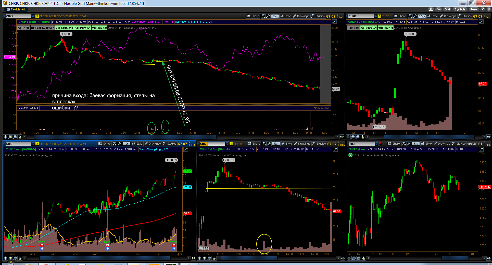Click the detach window icon at top right
492x265 pixels.
click(489, 9)
